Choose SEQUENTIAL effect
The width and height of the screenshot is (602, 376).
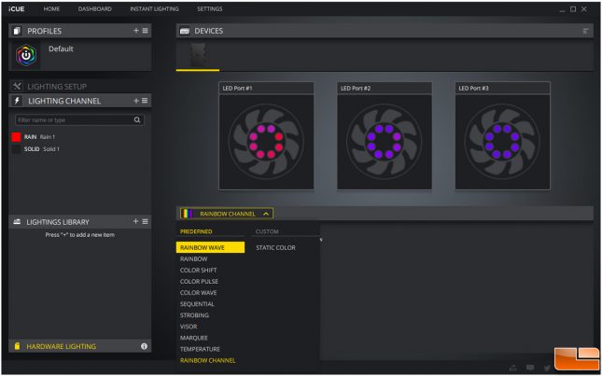point(197,304)
